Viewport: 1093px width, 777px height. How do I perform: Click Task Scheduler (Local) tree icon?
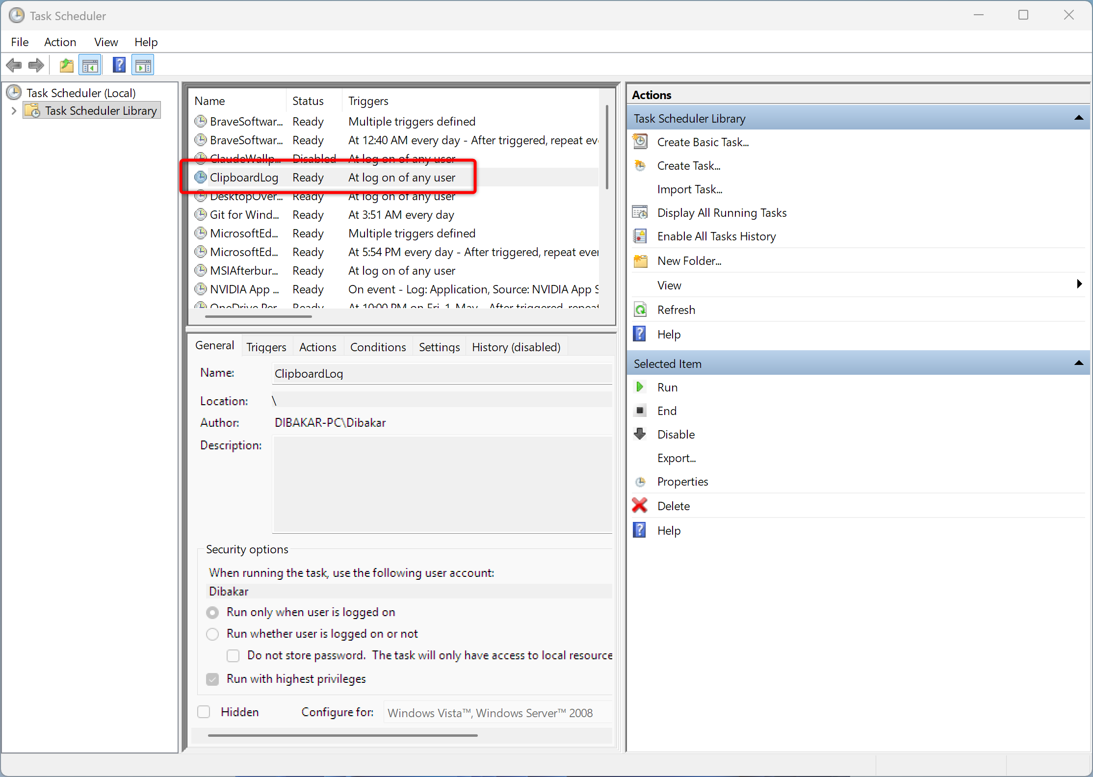click(14, 92)
